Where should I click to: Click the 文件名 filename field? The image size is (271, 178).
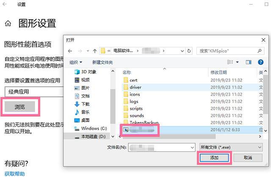coord(162,147)
